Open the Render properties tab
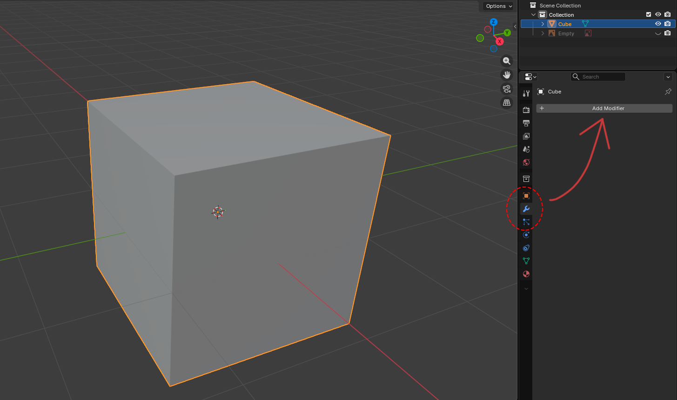 pyautogui.click(x=526, y=110)
